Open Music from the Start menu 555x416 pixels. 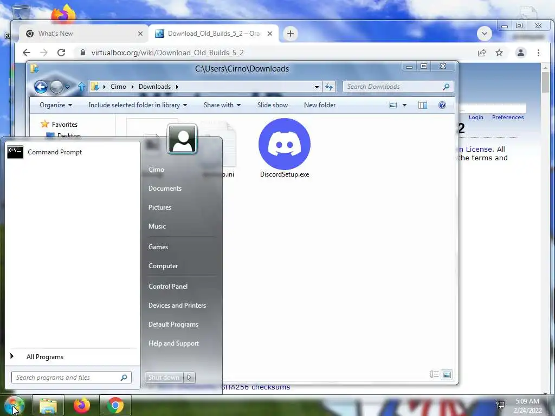click(x=157, y=226)
